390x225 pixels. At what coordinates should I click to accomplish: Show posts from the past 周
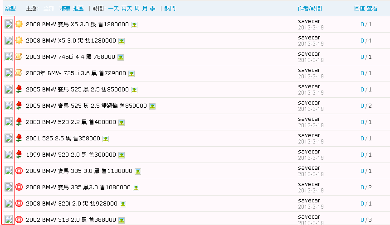137,9
